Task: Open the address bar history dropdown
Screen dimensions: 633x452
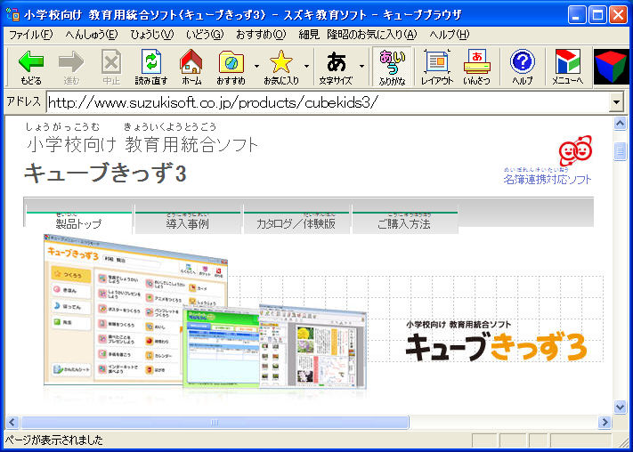Action: click(616, 102)
